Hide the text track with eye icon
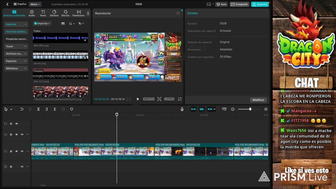 (17, 124)
